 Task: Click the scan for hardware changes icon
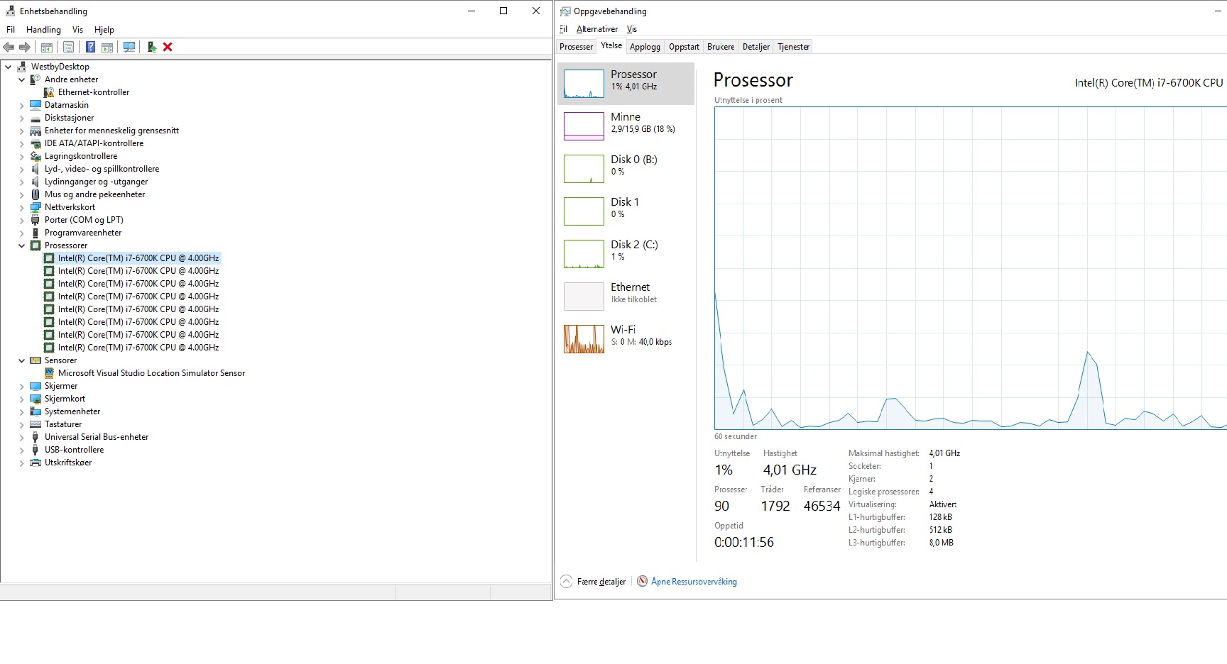click(x=129, y=47)
